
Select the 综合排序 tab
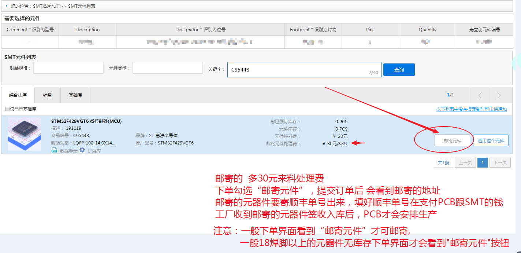18,95
